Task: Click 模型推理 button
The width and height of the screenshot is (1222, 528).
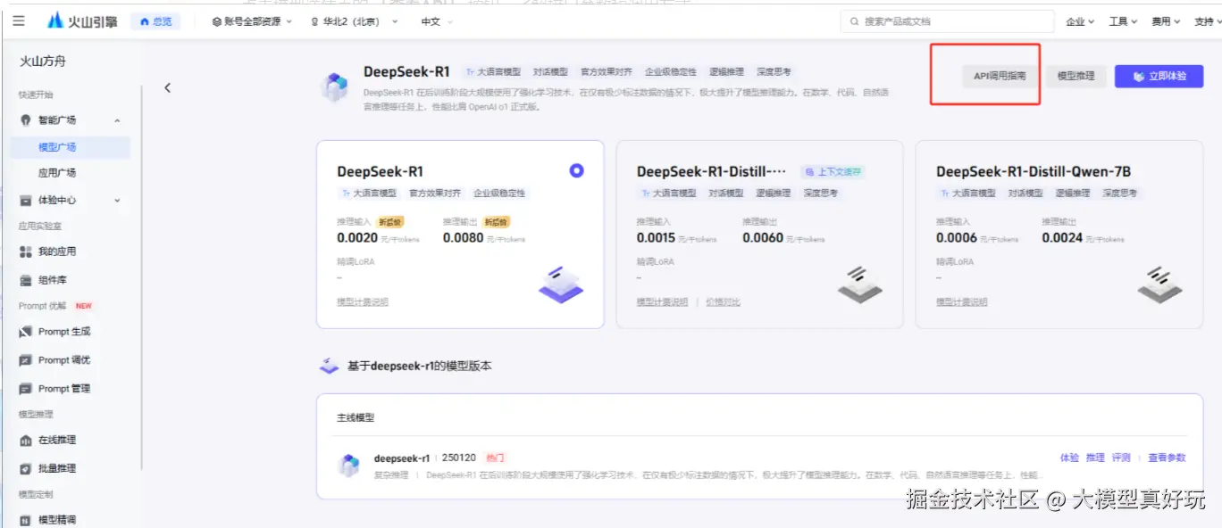Action: coord(1076,77)
